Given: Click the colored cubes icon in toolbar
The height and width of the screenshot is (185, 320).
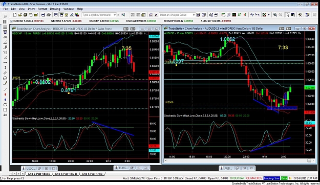Looking at the screenshot, I should pyautogui.click(x=77, y=15).
